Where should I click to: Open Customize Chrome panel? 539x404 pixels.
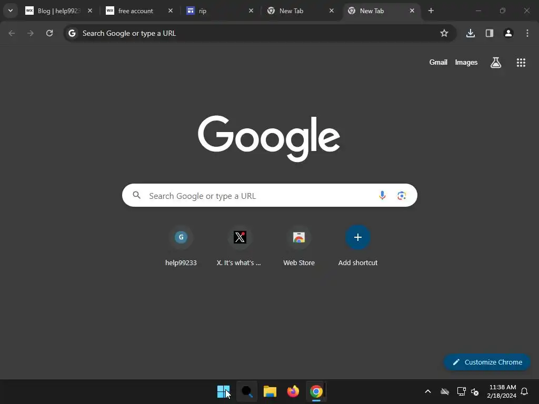coord(487,362)
